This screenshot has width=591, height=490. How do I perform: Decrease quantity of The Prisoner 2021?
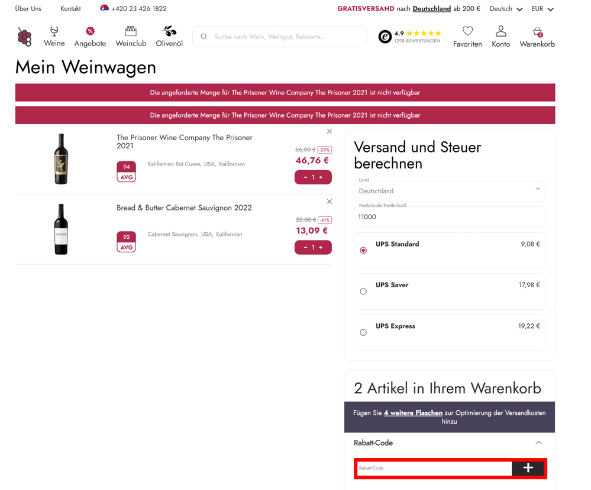point(305,177)
